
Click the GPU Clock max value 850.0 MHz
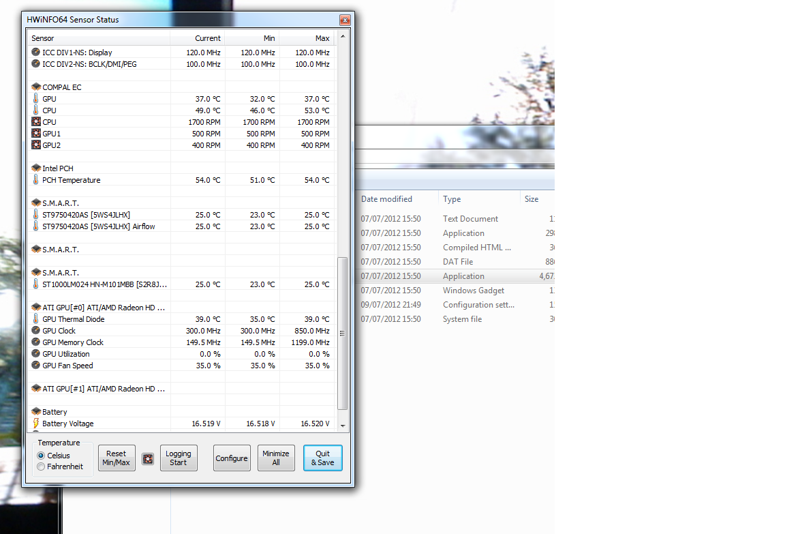[312, 331]
